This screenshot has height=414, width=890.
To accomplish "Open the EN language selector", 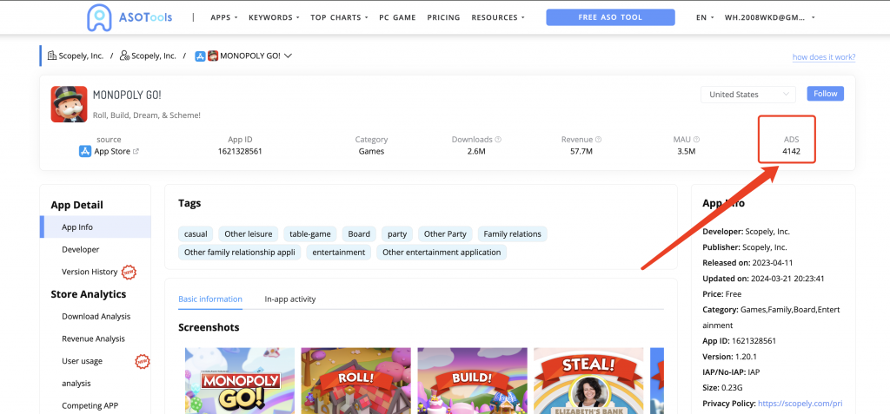I will [705, 17].
